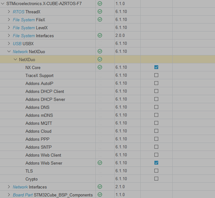Image resolution: width=215 pixels, height=198 pixels.
Task: Click version 1.1.0 of X-CUBE-AZRTOS-F7
Action: (120, 4)
